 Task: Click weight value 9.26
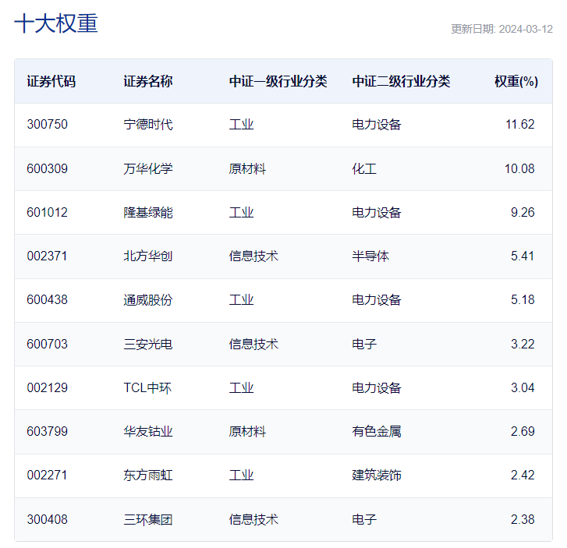click(523, 212)
